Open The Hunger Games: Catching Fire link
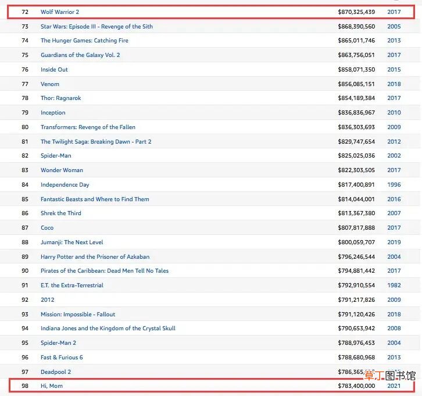The height and width of the screenshot is (396, 422). pos(84,40)
